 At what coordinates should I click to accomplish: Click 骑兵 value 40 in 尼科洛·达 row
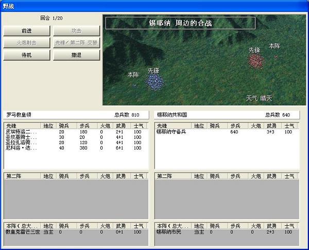click(61, 148)
